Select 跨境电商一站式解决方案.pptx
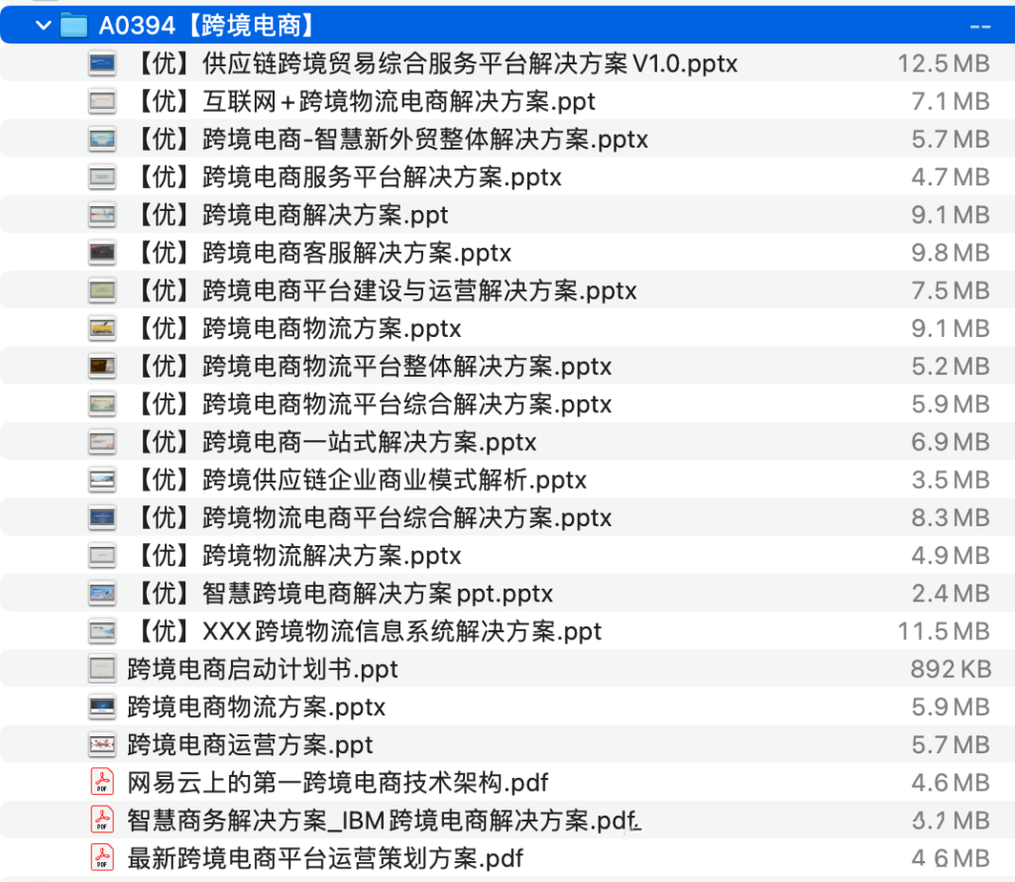The height and width of the screenshot is (882, 1015). [x=307, y=441]
